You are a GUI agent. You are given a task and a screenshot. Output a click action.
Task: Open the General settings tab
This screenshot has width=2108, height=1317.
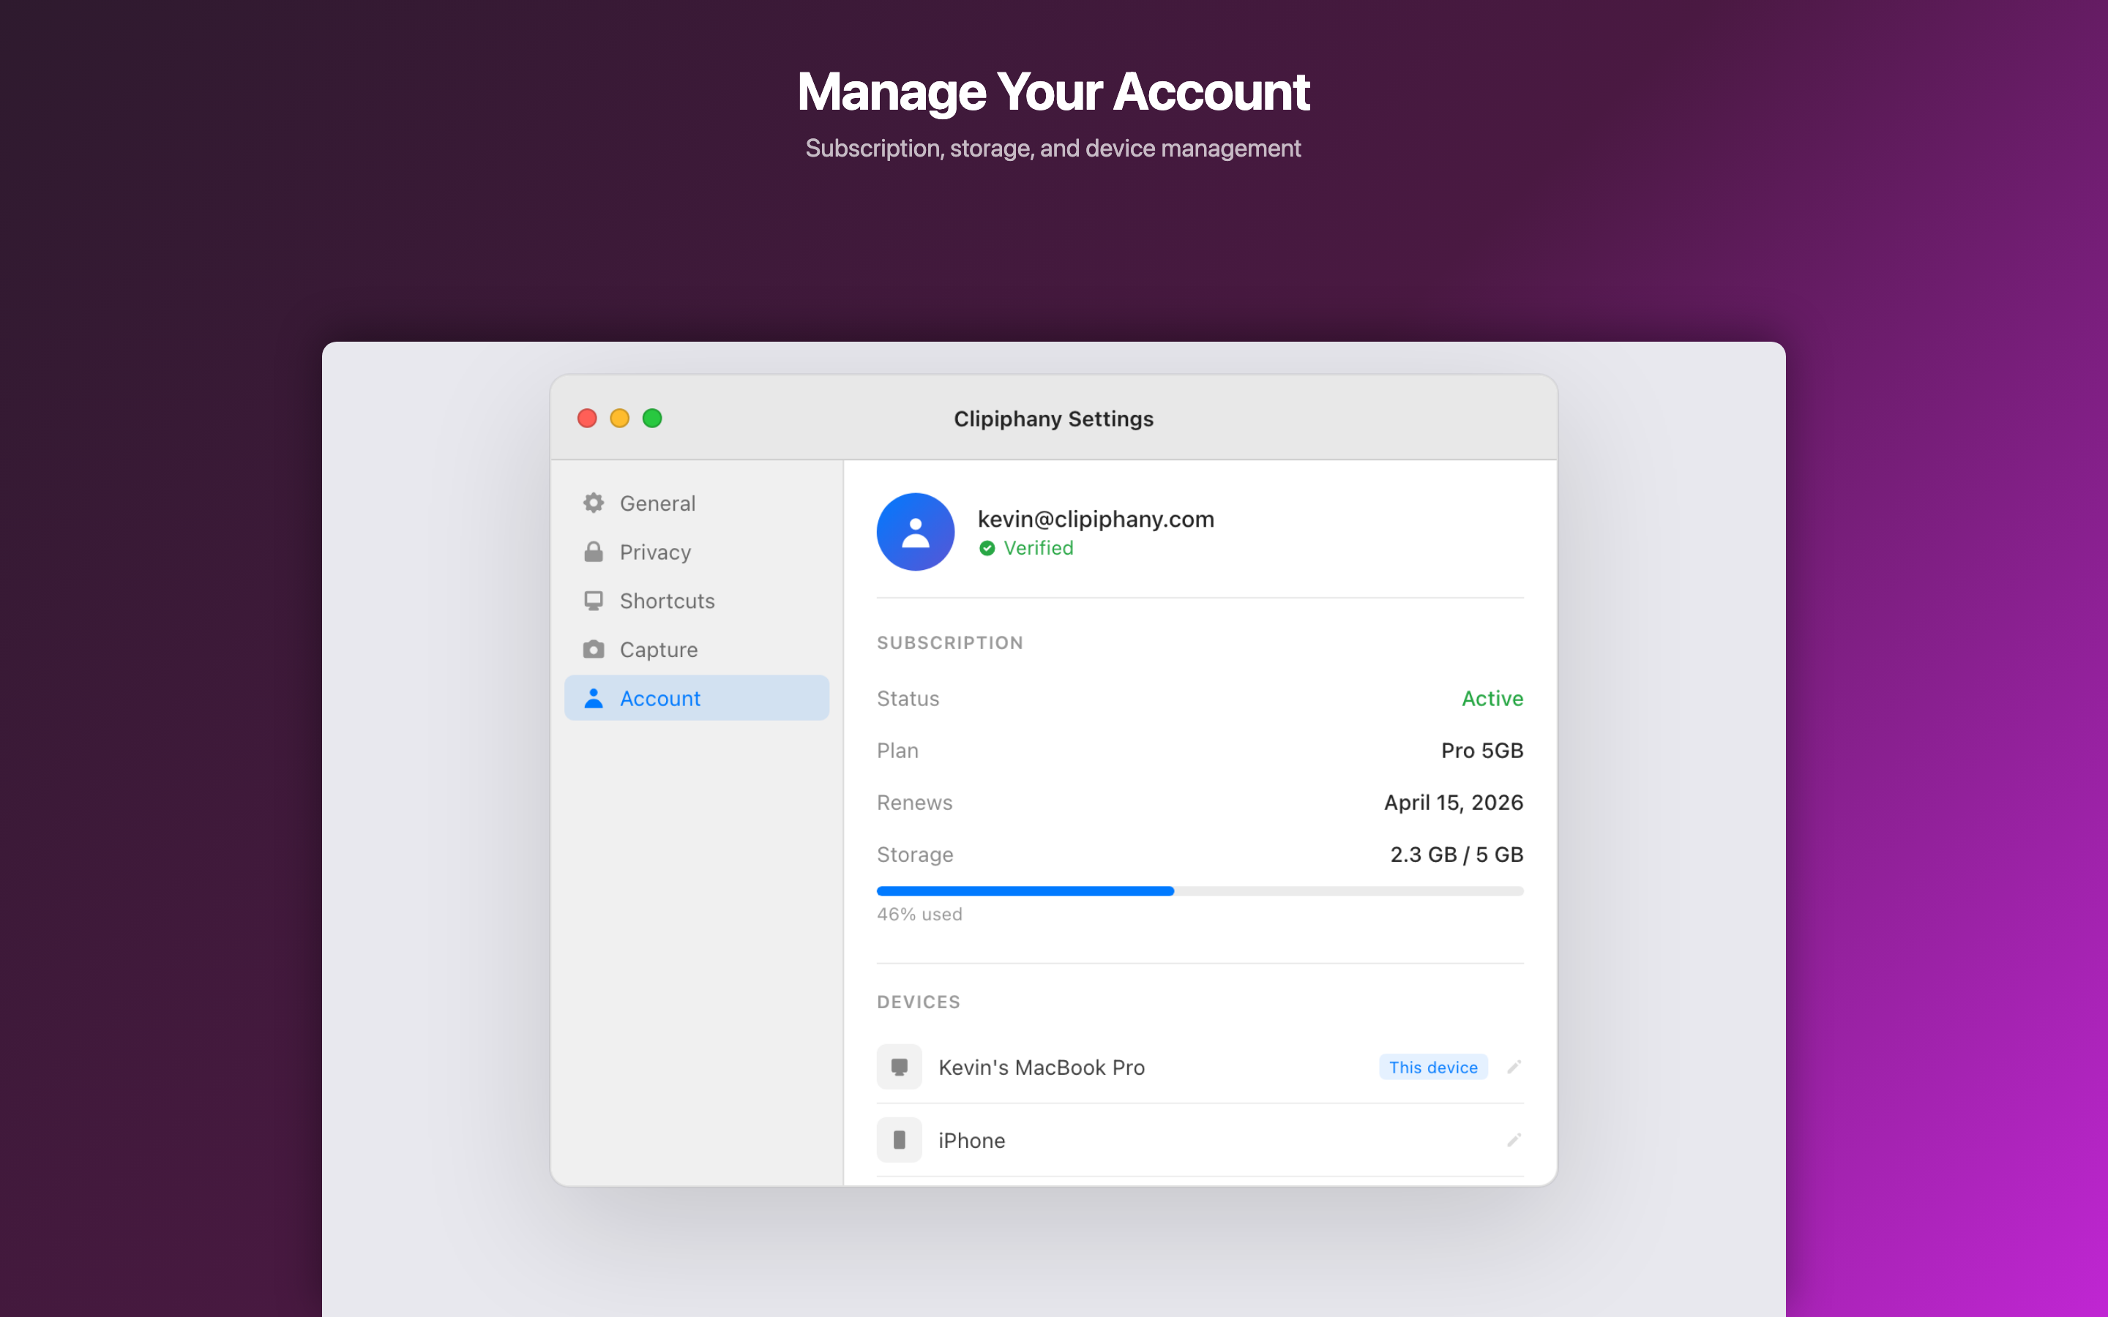696,503
